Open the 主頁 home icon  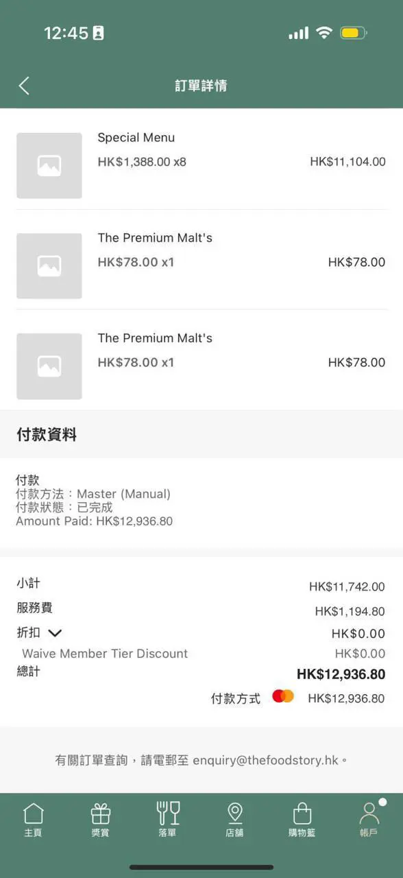click(x=33, y=818)
